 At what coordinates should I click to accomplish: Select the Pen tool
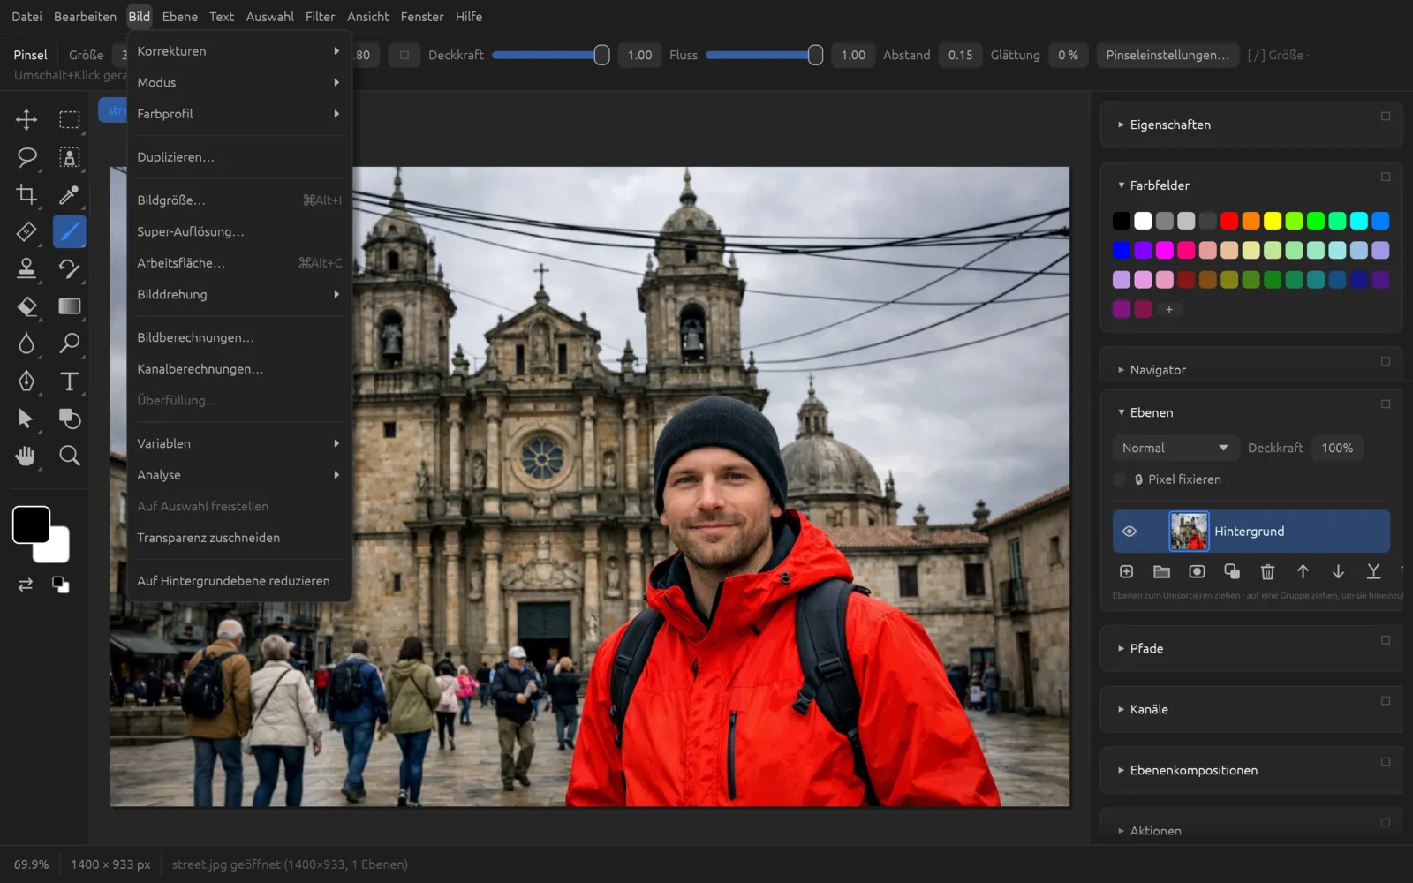[x=26, y=381]
